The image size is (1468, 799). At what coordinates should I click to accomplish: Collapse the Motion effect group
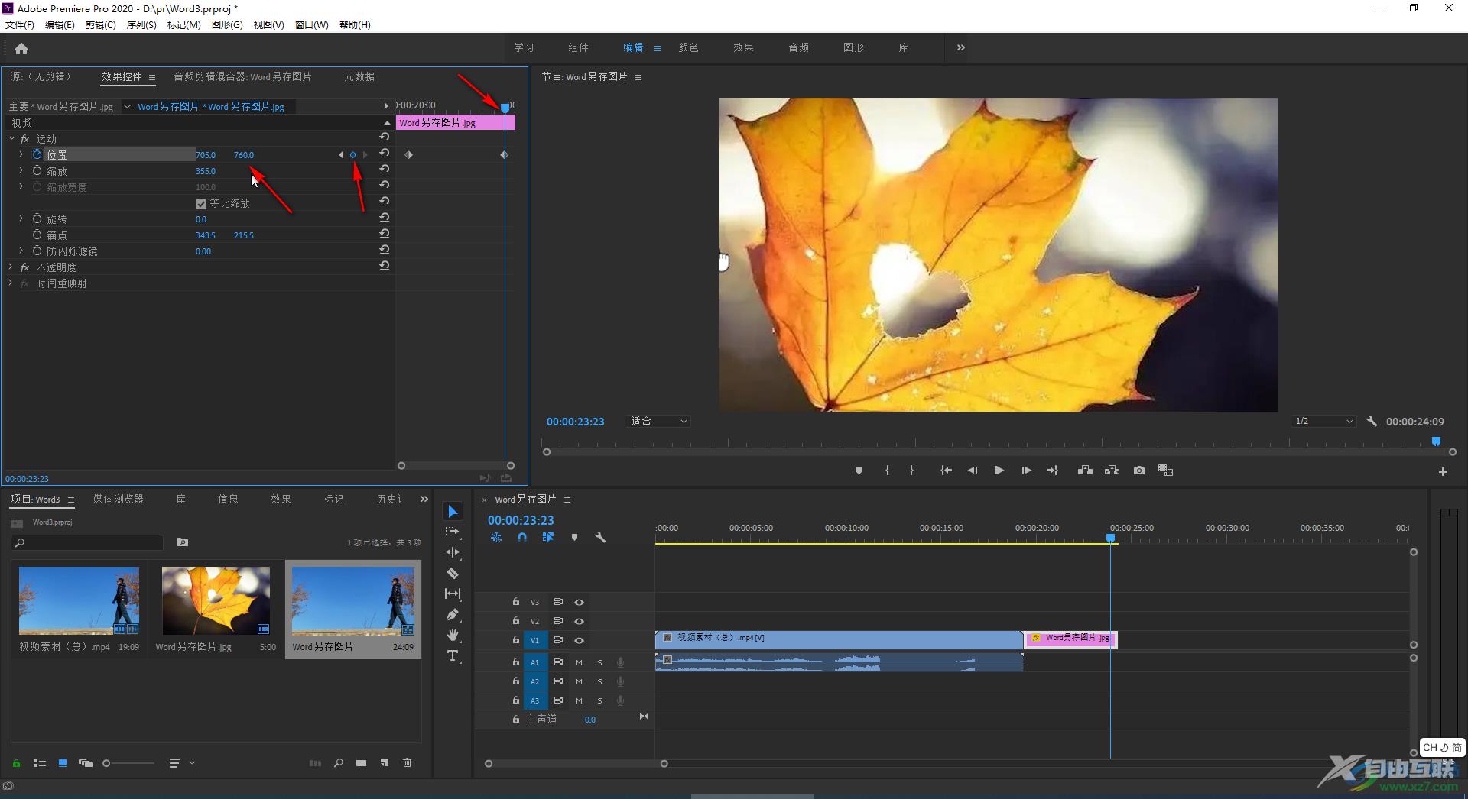11,139
